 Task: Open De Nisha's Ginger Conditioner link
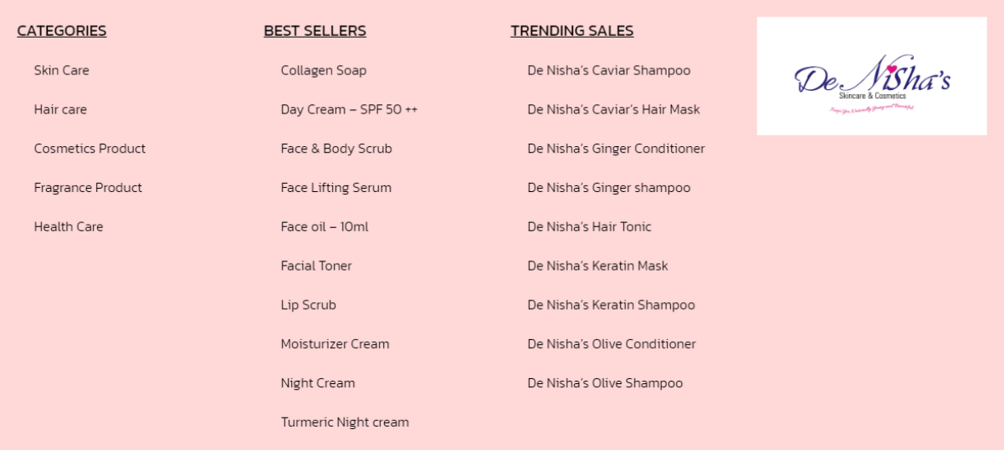pyautogui.click(x=616, y=149)
